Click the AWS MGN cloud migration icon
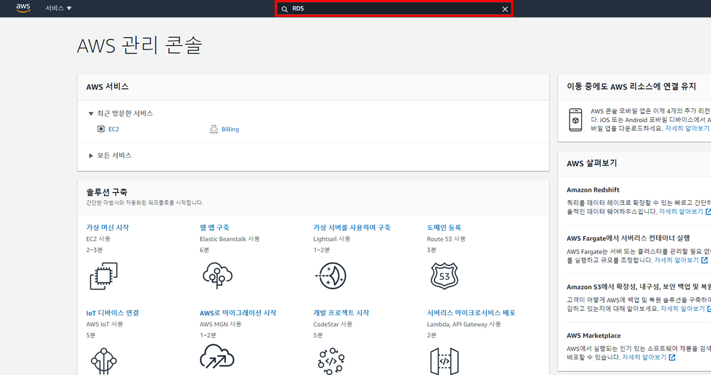 [217, 357]
